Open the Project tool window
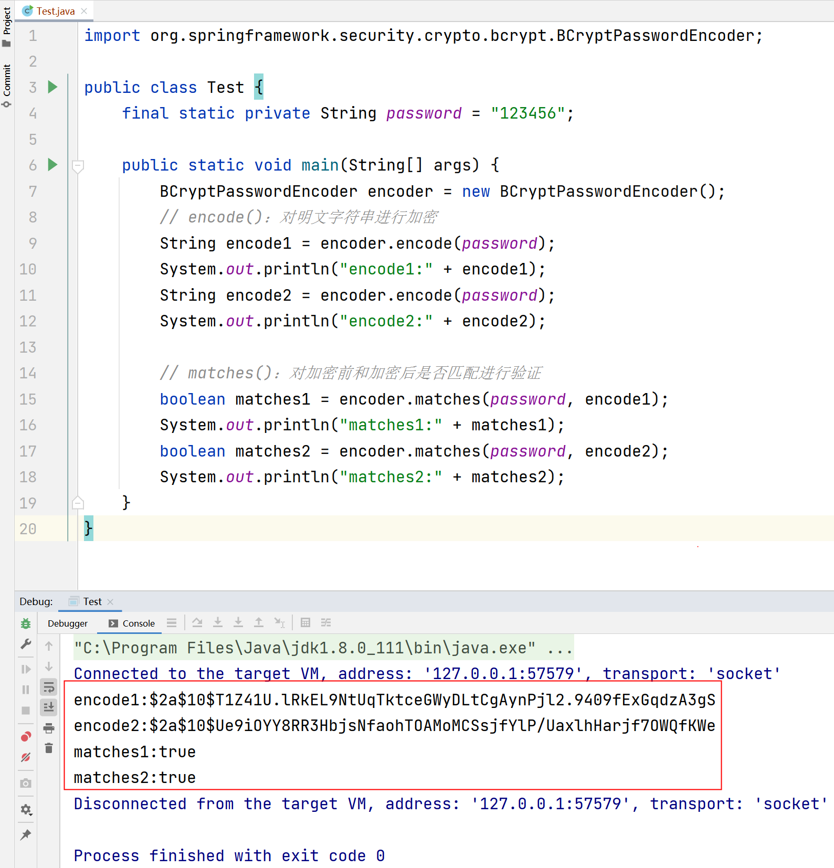The height and width of the screenshot is (868, 834). tap(7, 26)
